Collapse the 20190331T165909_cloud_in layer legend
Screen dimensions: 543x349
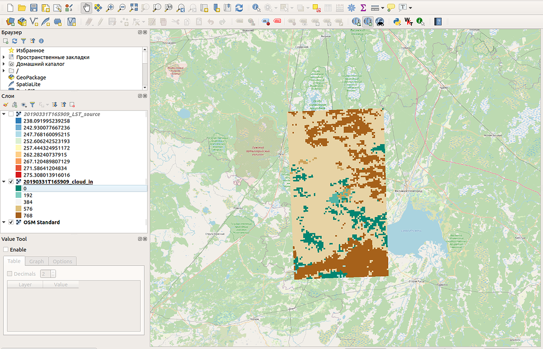(x=4, y=182)
